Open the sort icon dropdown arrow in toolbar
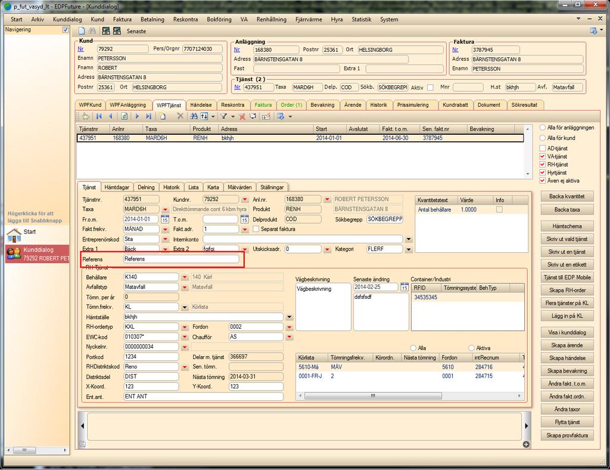Image resolution: width=610 pixels, height=470 pixels. point(213,116)
